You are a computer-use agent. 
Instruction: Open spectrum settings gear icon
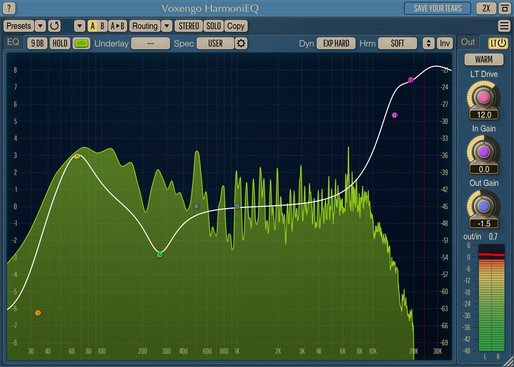pos(241,43)
